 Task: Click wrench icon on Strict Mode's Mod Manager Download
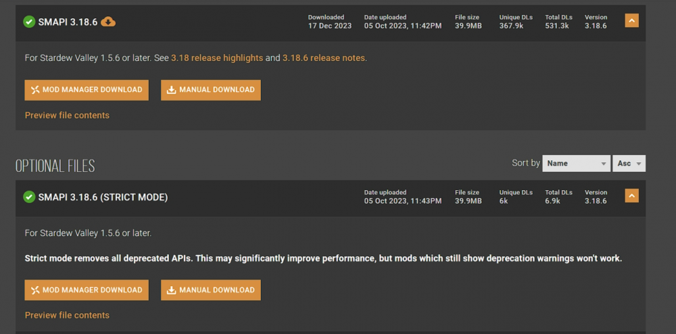(x=35, y=290)
